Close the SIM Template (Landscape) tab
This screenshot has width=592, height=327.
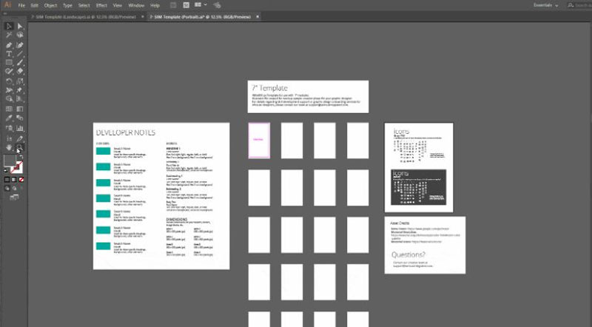143,17
